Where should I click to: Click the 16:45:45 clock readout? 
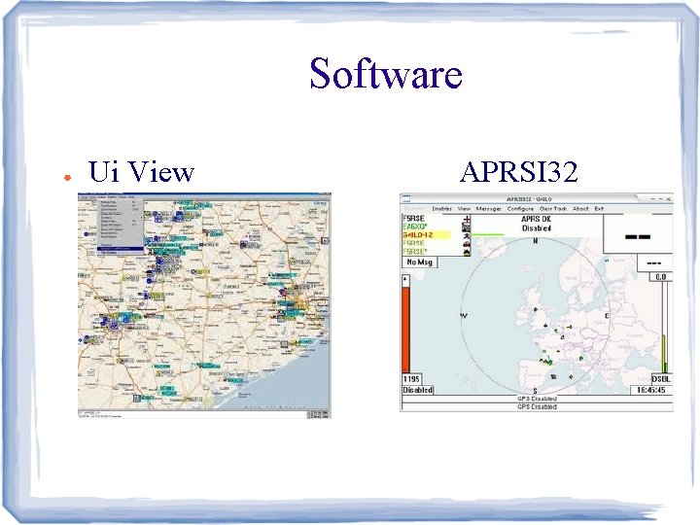[650, 390]
